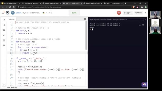Click the console prompt cursor
The height and width of the screenshot is (91, 162).
92,29
